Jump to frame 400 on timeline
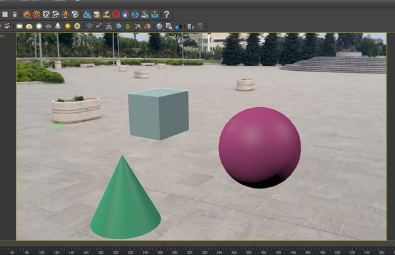The height and width of the screenshot is (255, 395). (263, 252)
